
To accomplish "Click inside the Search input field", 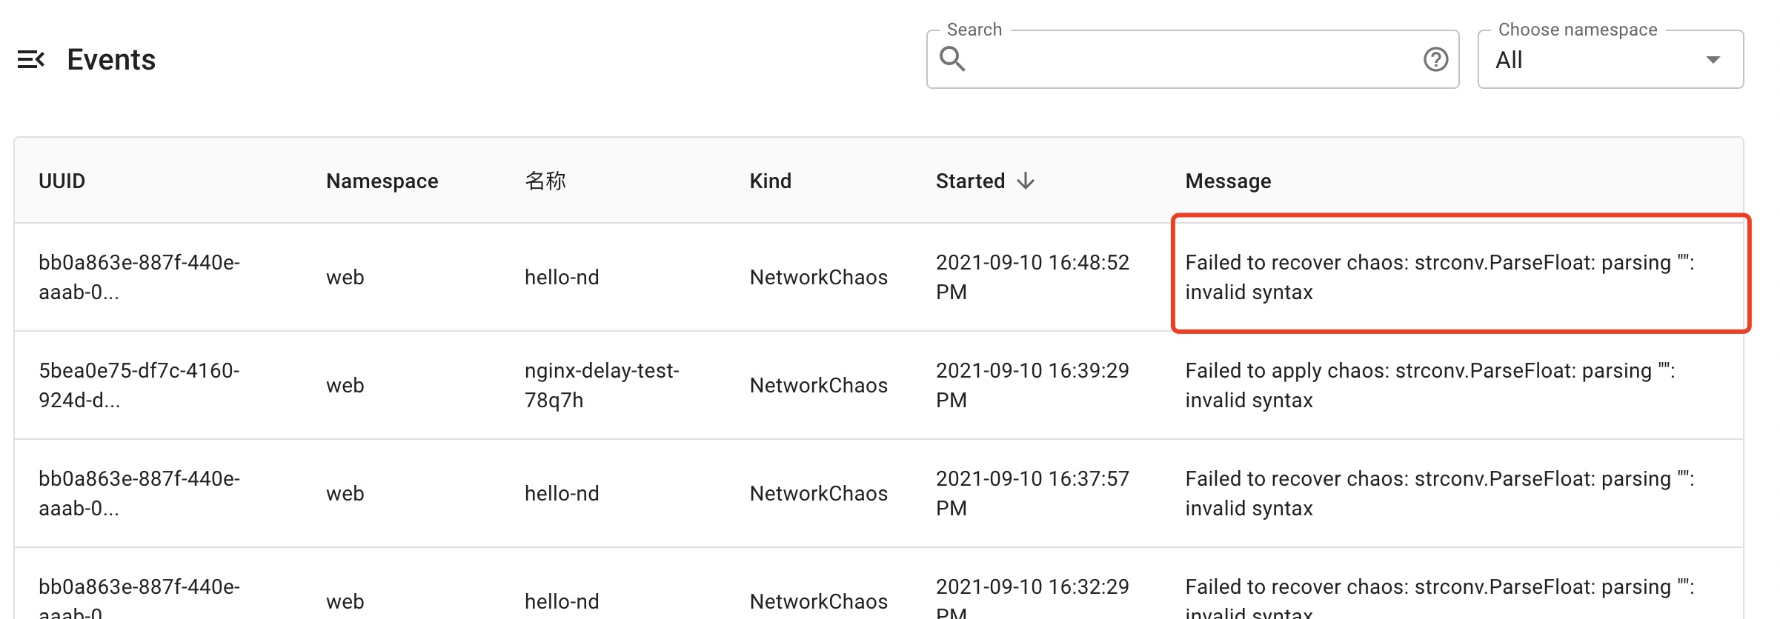I will (1186, 59).
